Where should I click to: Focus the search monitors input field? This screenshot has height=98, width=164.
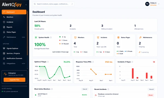coord(54,4)
